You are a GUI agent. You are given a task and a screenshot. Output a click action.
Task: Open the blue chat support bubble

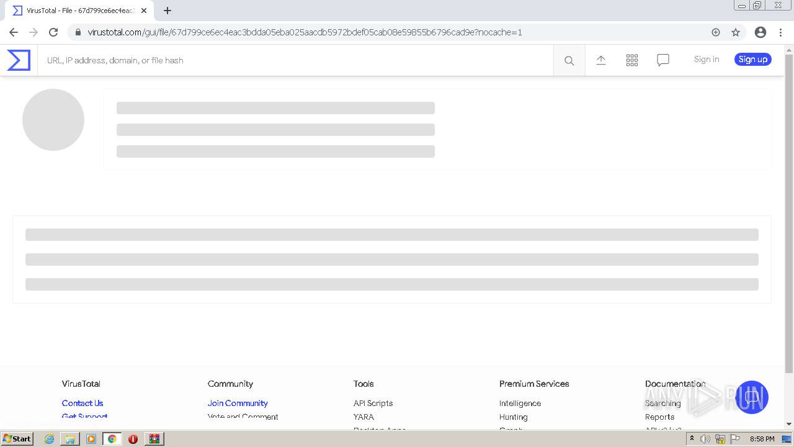[x=752, y=397]
